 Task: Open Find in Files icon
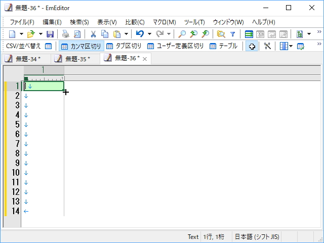221,34
